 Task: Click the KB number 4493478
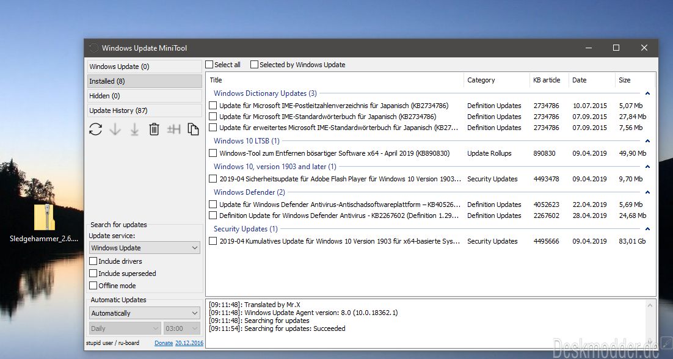(547, 179)
